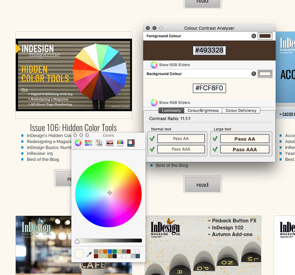Image resolution: width=295 pixels, height=275 pixels.
Task: Expand background Show RGB Sliders
Action: tap(174, 103)
